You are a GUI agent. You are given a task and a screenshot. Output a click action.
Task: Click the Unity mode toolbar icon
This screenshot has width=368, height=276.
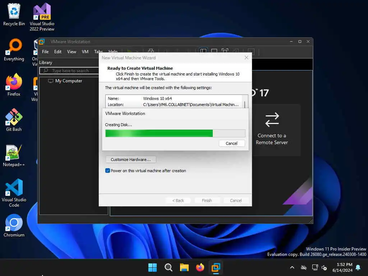pyautogui.click(x=236, y=51)
